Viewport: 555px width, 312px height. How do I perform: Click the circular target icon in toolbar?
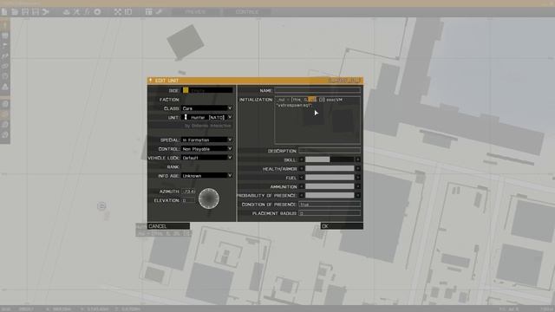[97, 11]
